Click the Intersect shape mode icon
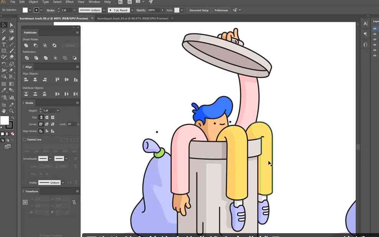Screen dimensions: 379x237 (x=45, y=45)
